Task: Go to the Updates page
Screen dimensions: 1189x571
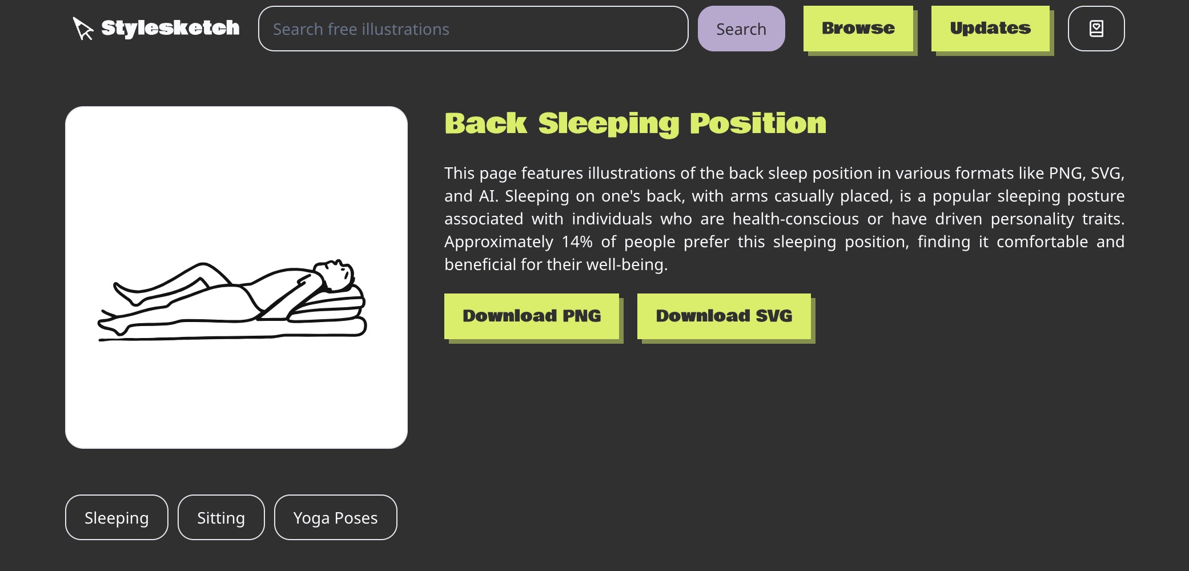Action: [x=990, y=29]
